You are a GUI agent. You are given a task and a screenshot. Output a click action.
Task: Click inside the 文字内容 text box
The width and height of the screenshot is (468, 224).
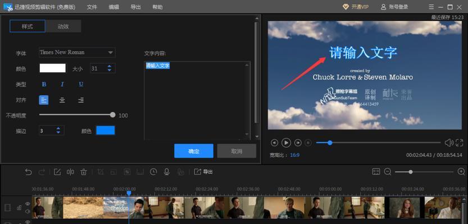click(x=197, y=100)
